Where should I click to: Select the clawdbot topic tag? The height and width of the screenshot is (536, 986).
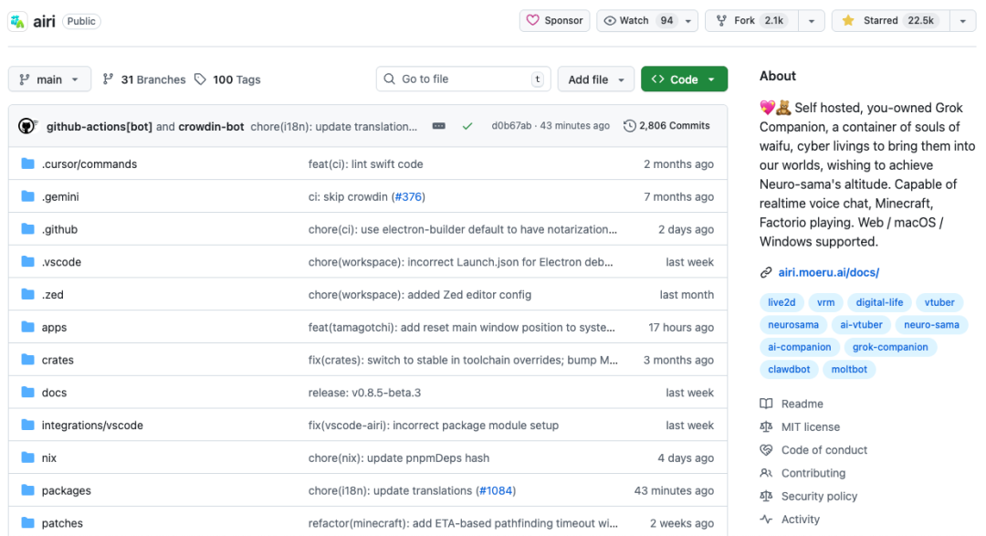[x=789, y=369]
